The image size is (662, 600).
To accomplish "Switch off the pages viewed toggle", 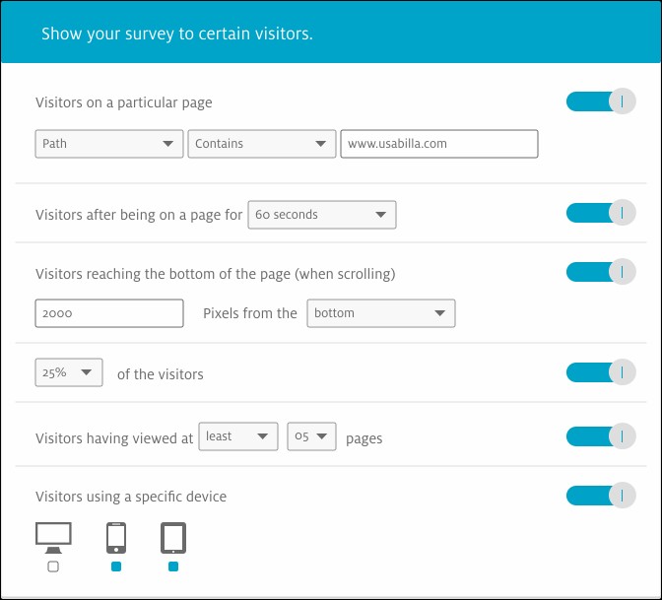I will tap(600, 437).
